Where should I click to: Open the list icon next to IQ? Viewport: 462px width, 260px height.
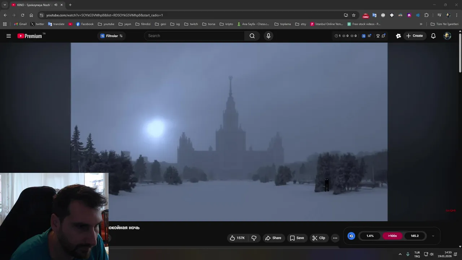369,36
